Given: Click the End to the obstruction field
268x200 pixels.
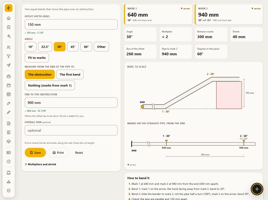Looking at the screenshot, I should point(71,103).
